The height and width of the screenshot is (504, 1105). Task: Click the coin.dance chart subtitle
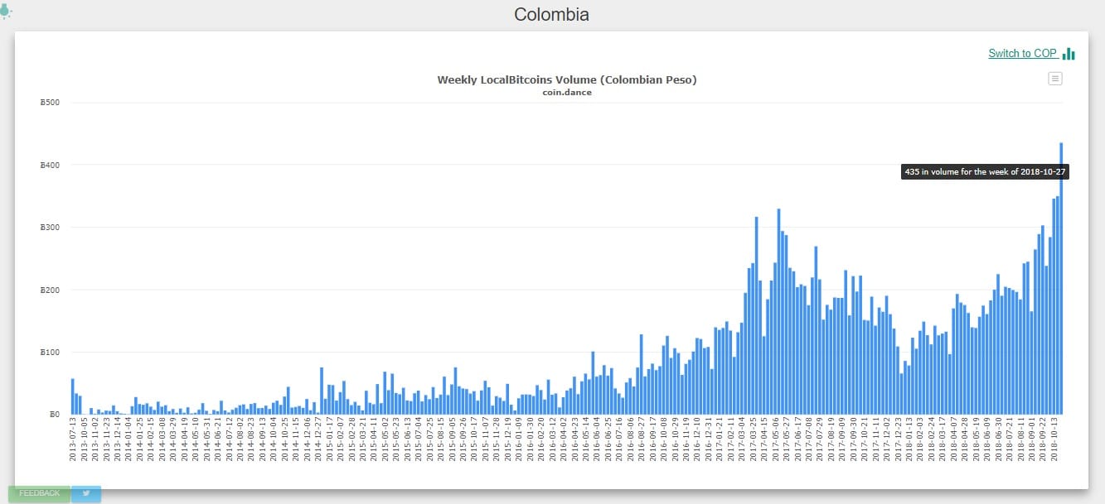point(567,92)
